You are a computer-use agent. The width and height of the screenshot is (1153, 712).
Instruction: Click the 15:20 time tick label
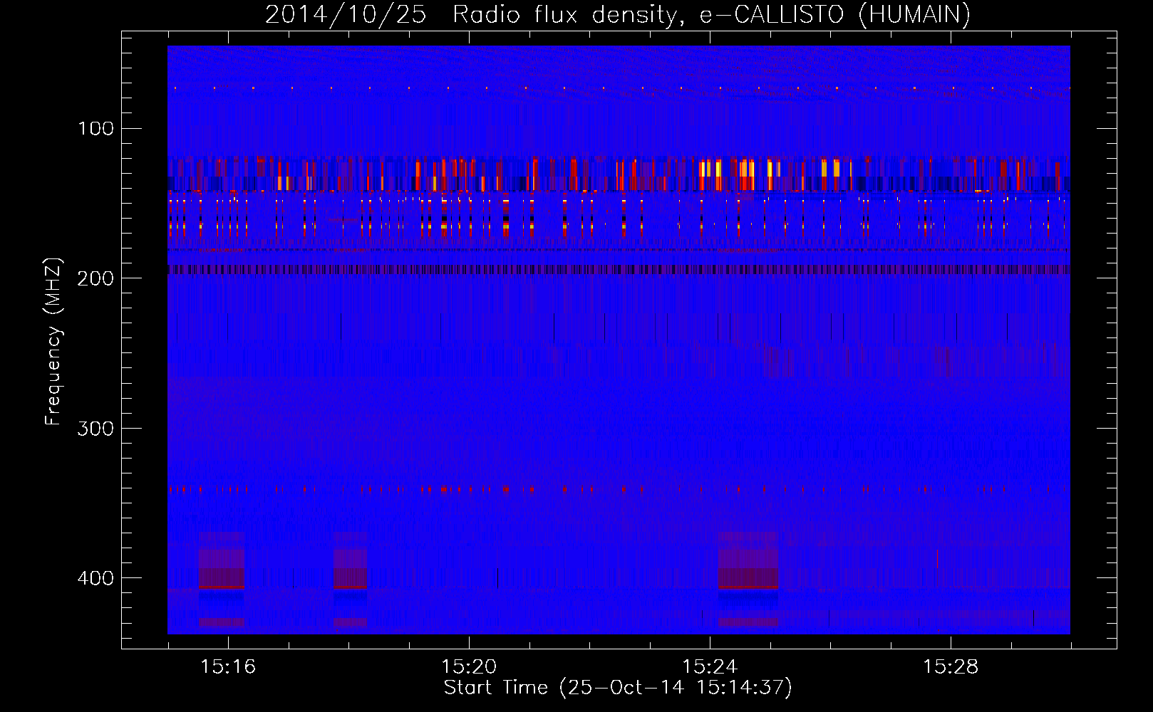coord(469,667)
